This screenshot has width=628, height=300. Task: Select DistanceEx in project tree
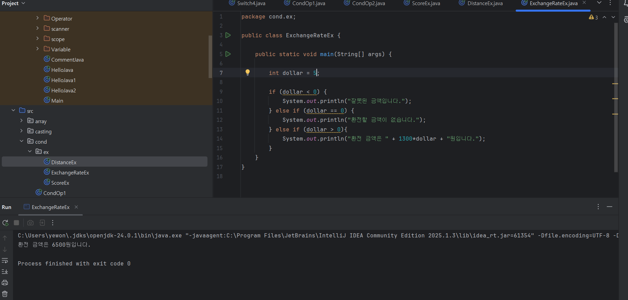point(105,162)
